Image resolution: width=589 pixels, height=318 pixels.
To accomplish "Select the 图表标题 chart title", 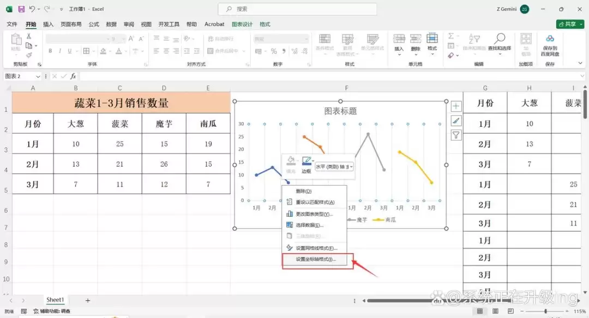I will [340, 111].
